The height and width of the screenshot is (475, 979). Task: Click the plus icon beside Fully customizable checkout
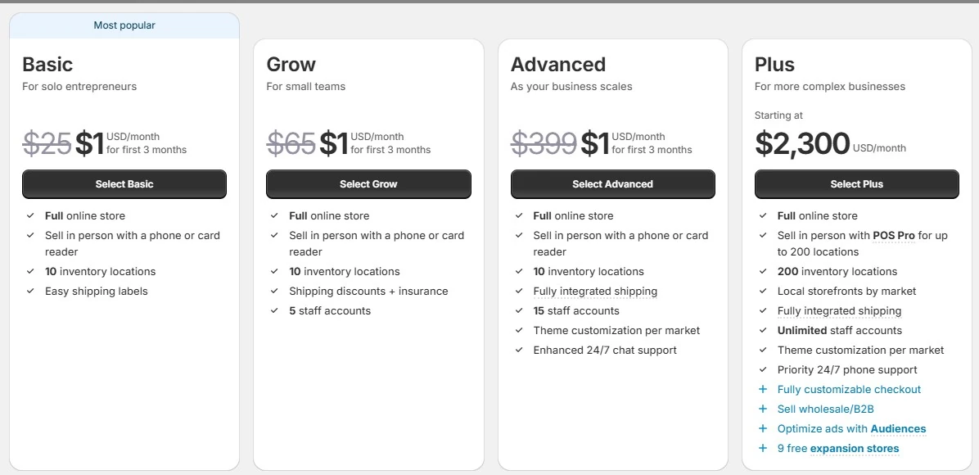(x=763, y=390)
